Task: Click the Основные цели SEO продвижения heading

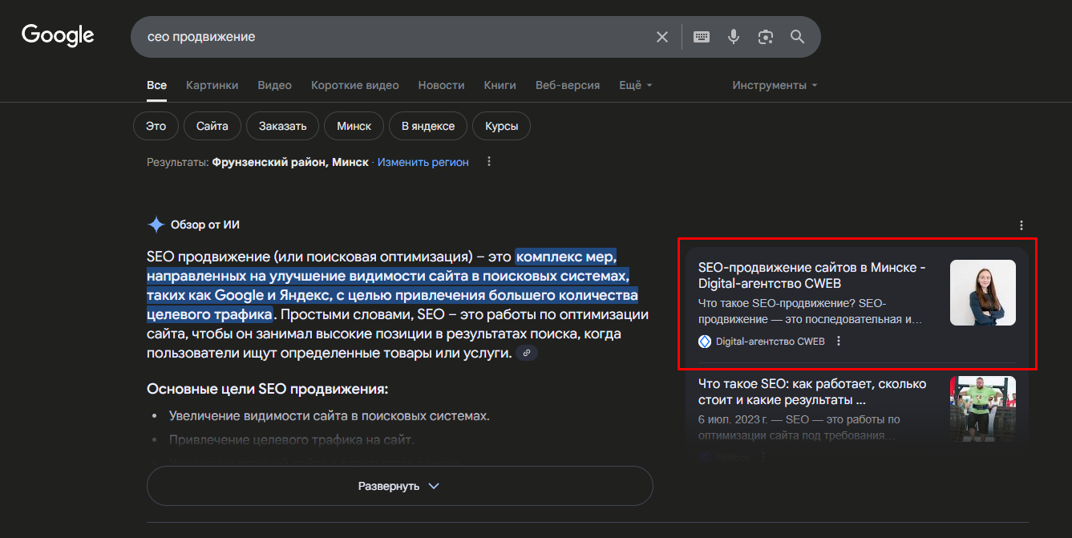Action: (268, 389)
